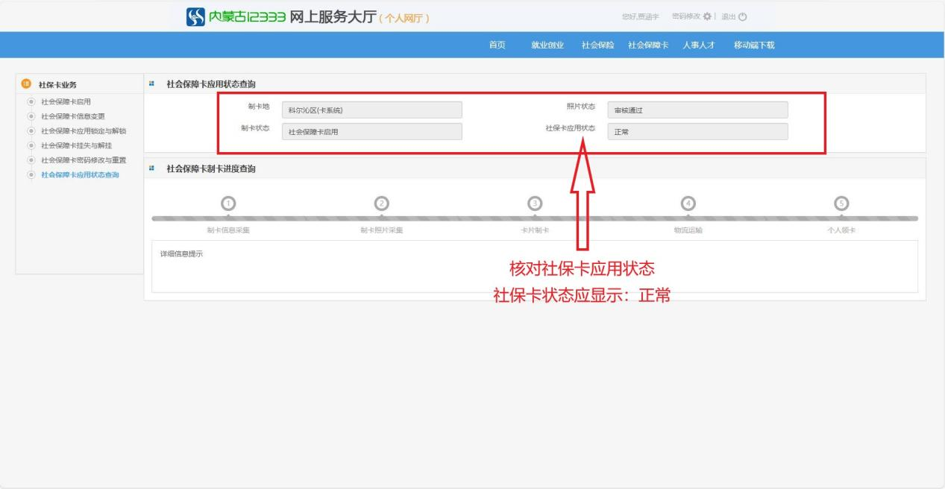Click step 5 circle 个人领卡
Viewport: 945px width, 489px height.
click(x=841, y=203)
